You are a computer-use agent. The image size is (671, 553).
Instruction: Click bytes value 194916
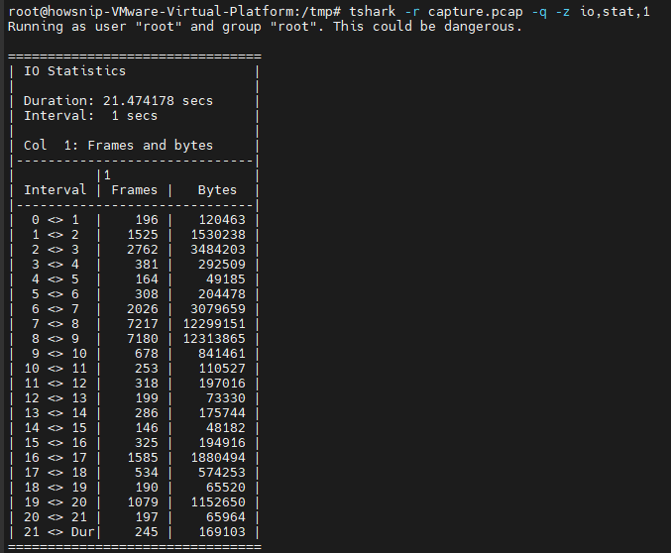(222, 443)
